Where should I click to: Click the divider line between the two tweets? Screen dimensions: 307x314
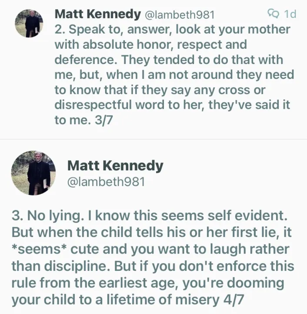[153, 139]
